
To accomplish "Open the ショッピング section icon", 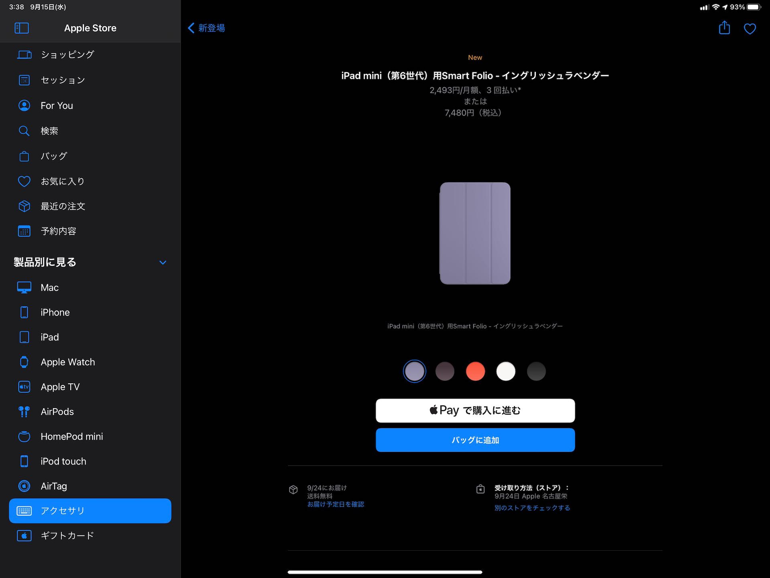I will coord(24,55).
